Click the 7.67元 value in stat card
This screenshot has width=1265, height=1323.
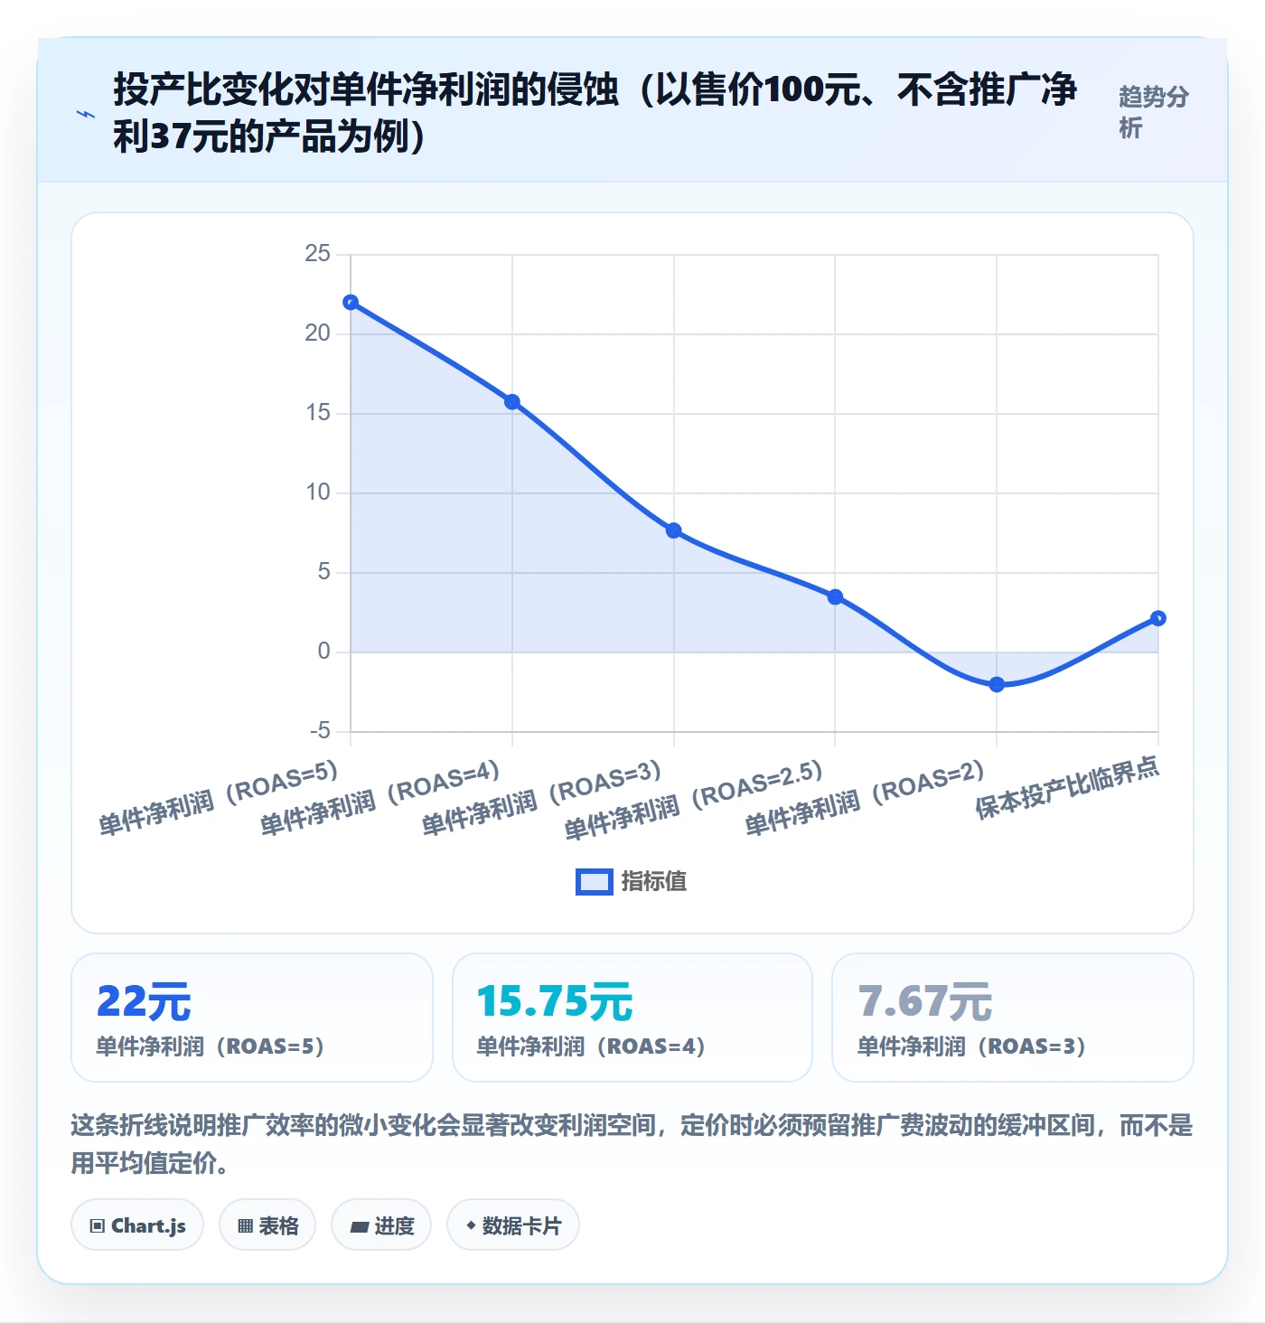[x=925, y=1002]
